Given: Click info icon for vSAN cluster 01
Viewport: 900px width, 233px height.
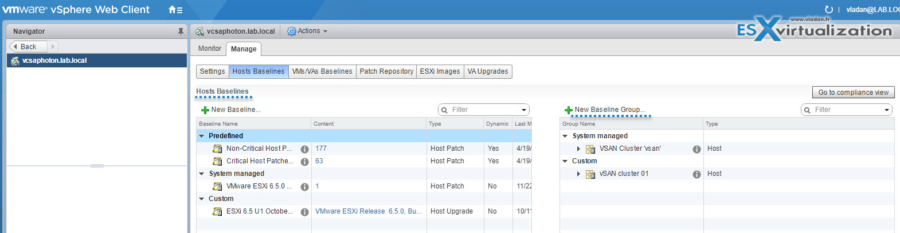Looking at the screenshot, I should click(x=696, y=174).
